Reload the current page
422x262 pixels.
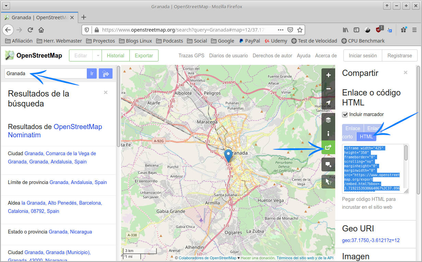(x=30, y=30)
